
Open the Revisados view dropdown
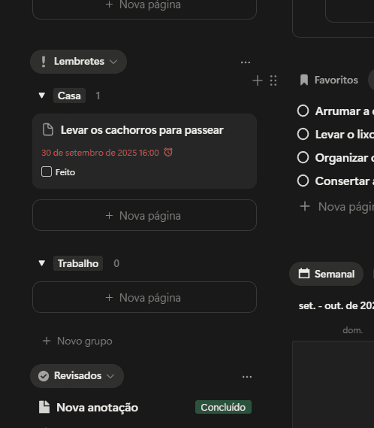(x=77, y=376)
